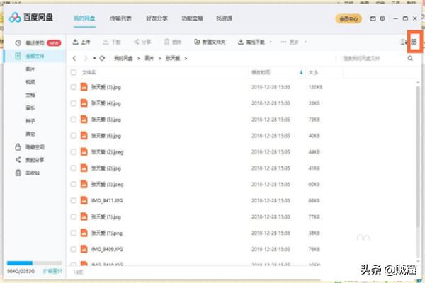Open the settings gear icon
The width and height of the screenshot is (425, 283).
(382, 17)
